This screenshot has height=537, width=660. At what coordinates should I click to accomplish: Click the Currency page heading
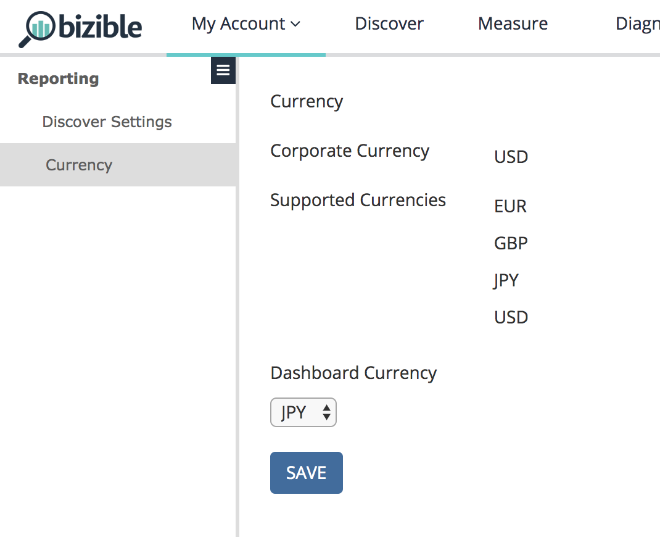[x=307, y=101]
